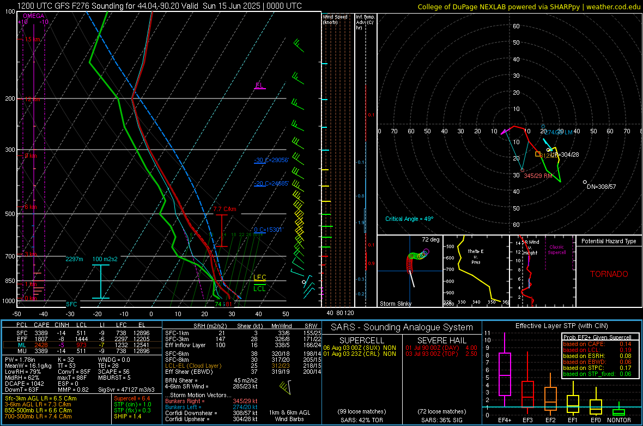This screenshot has width=643, height=426.
Task: Click the 'OMEGA' label on the skew-T
Action: coord(34,16)
